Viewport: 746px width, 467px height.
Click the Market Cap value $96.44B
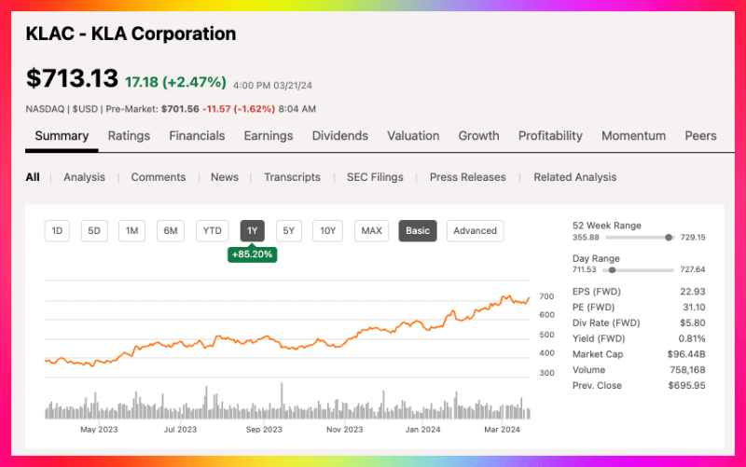click(x=686, y=354)
